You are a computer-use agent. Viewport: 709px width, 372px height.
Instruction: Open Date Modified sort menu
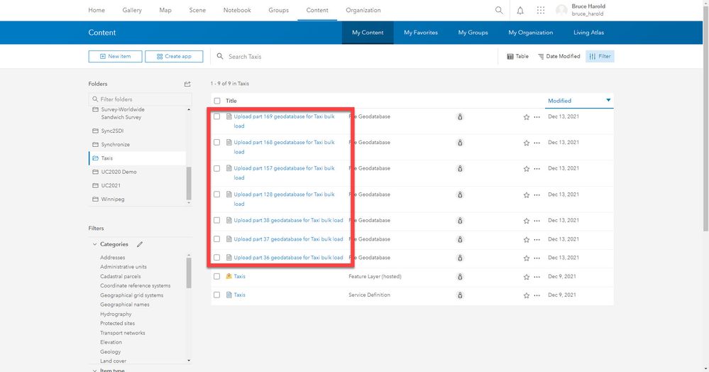pyautogui.click(x=559, y=57)
